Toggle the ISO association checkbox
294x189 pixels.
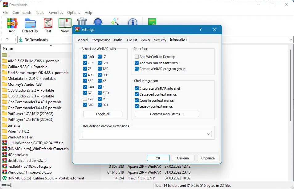click(85, 99)
